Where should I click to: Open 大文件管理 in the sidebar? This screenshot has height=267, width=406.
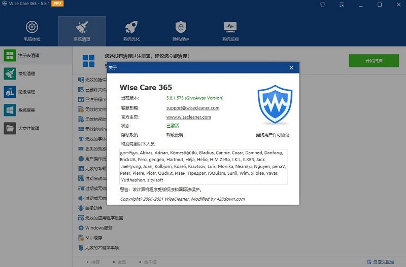pyautogui.click(x=36, y=128)
